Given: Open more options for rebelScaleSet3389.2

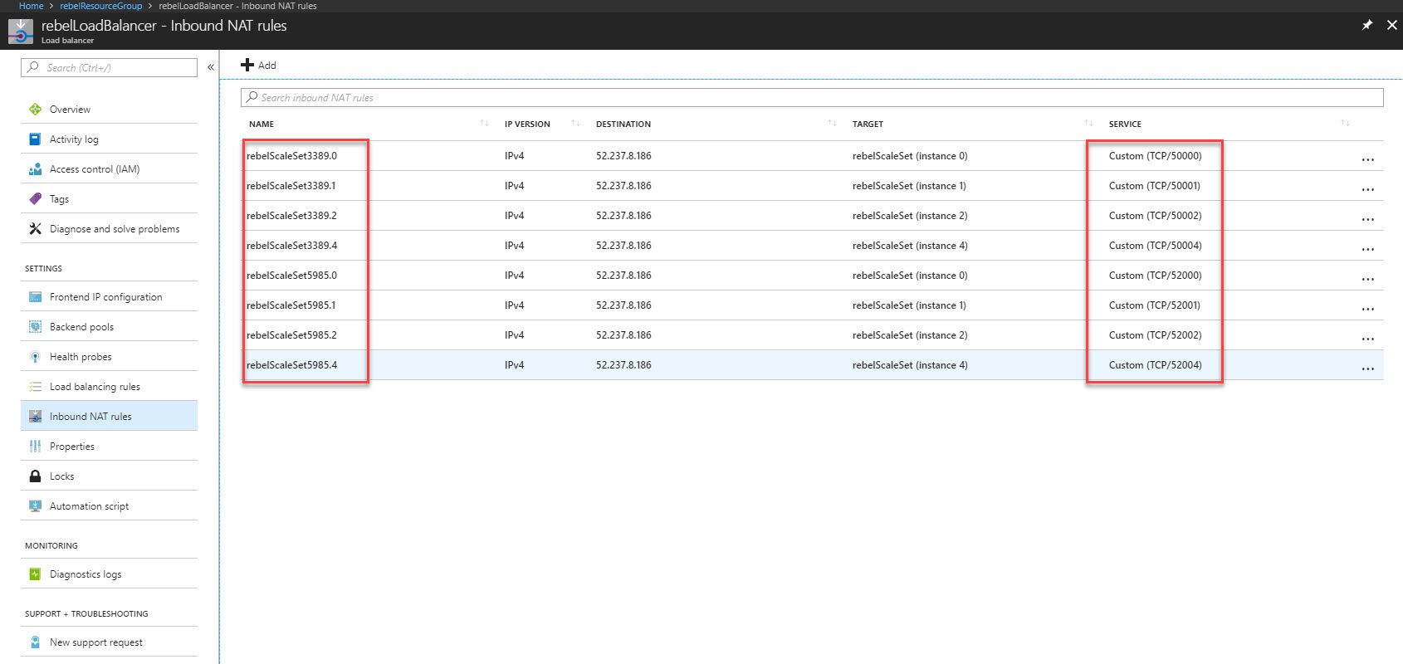Looking at the screenshot, I should 1367,218.
